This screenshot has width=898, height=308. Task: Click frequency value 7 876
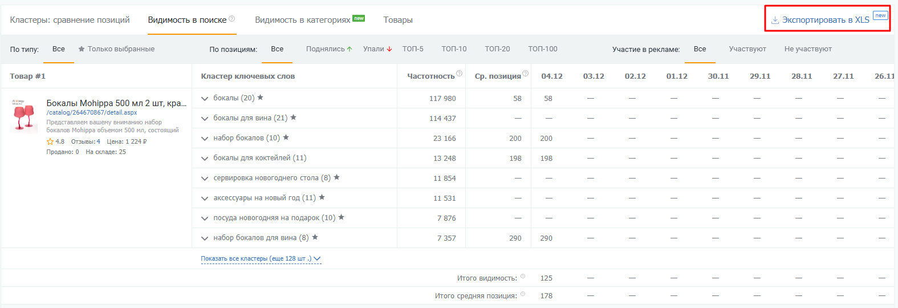(446, 218)
